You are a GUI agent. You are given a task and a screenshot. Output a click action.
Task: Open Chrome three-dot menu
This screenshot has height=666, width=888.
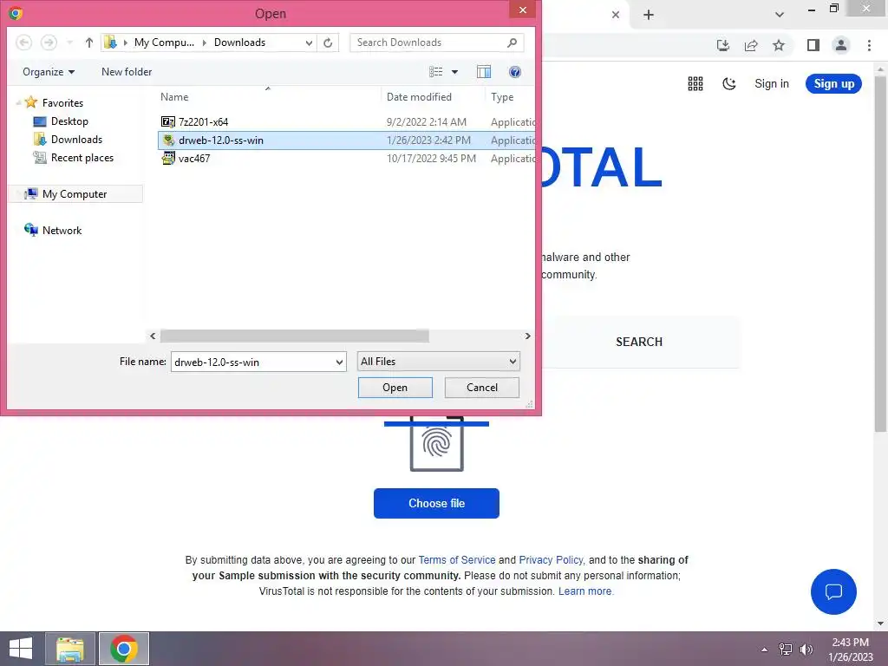point(869,45)
